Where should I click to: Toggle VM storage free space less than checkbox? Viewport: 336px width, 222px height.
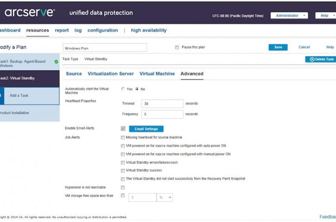[123, 195]
